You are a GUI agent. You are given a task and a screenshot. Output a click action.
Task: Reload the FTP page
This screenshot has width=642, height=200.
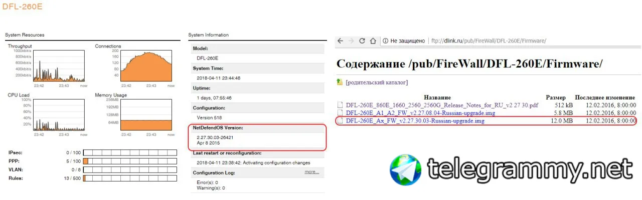tap(361, 41)
